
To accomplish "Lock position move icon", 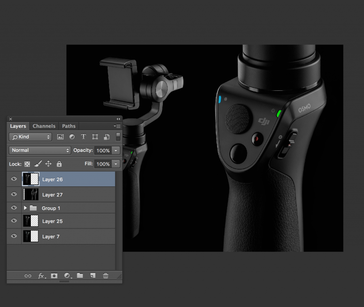I will click(x=48, y=164).
